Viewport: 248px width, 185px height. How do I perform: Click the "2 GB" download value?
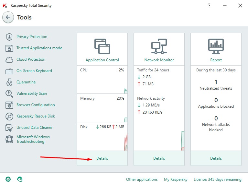[x=146, y=77]
